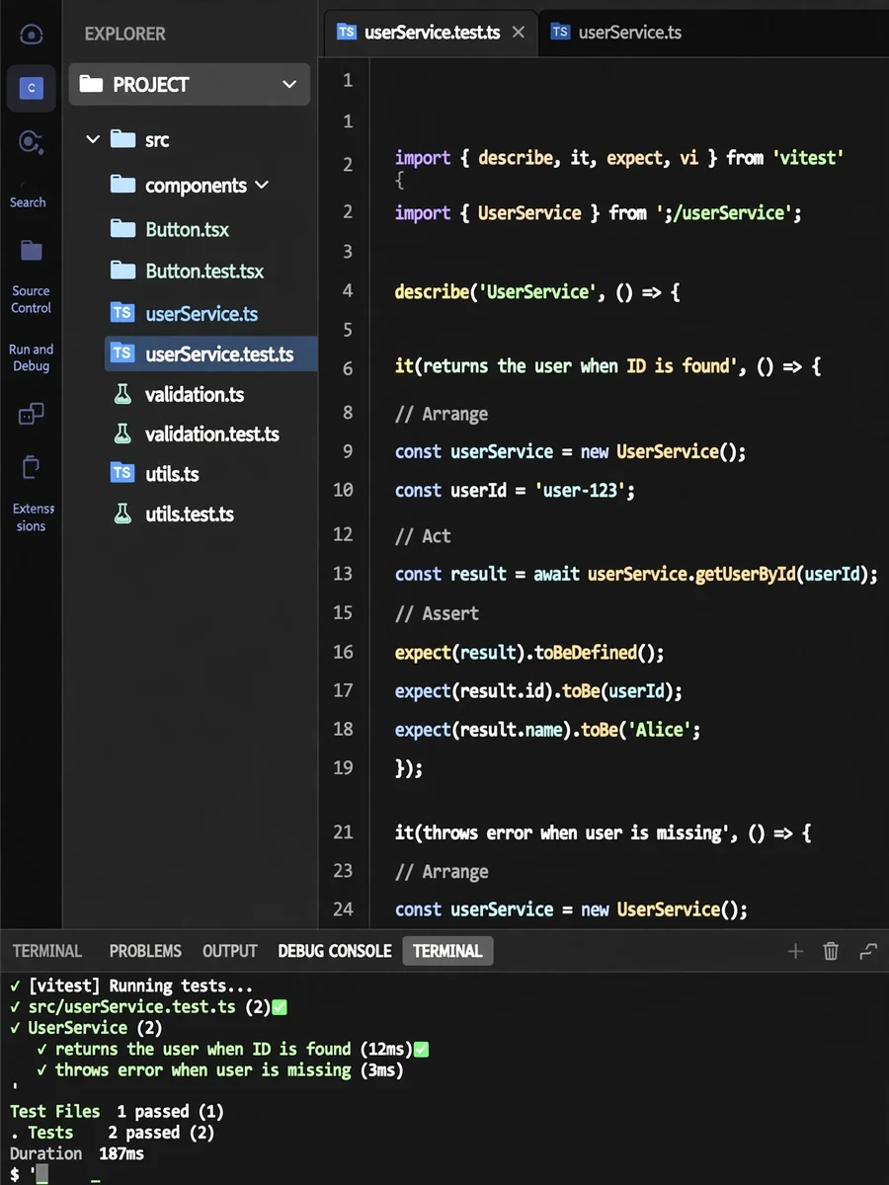Add a new terminal with the plus icon
The width and height of the screenshot is (889, 1185).
pos(795,951)
